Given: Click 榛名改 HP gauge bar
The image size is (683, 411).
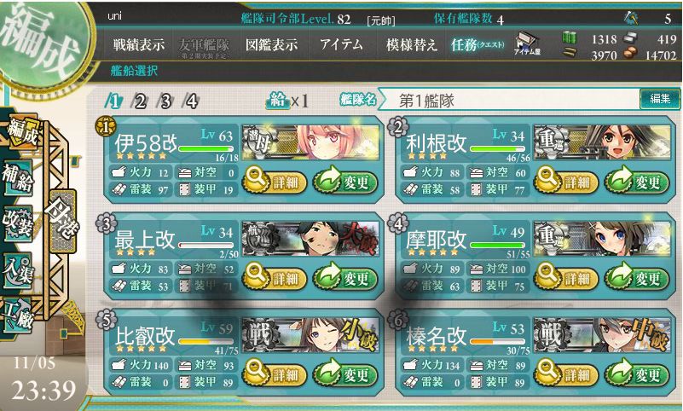Looking at the screenshot, I should coord(498,342).
